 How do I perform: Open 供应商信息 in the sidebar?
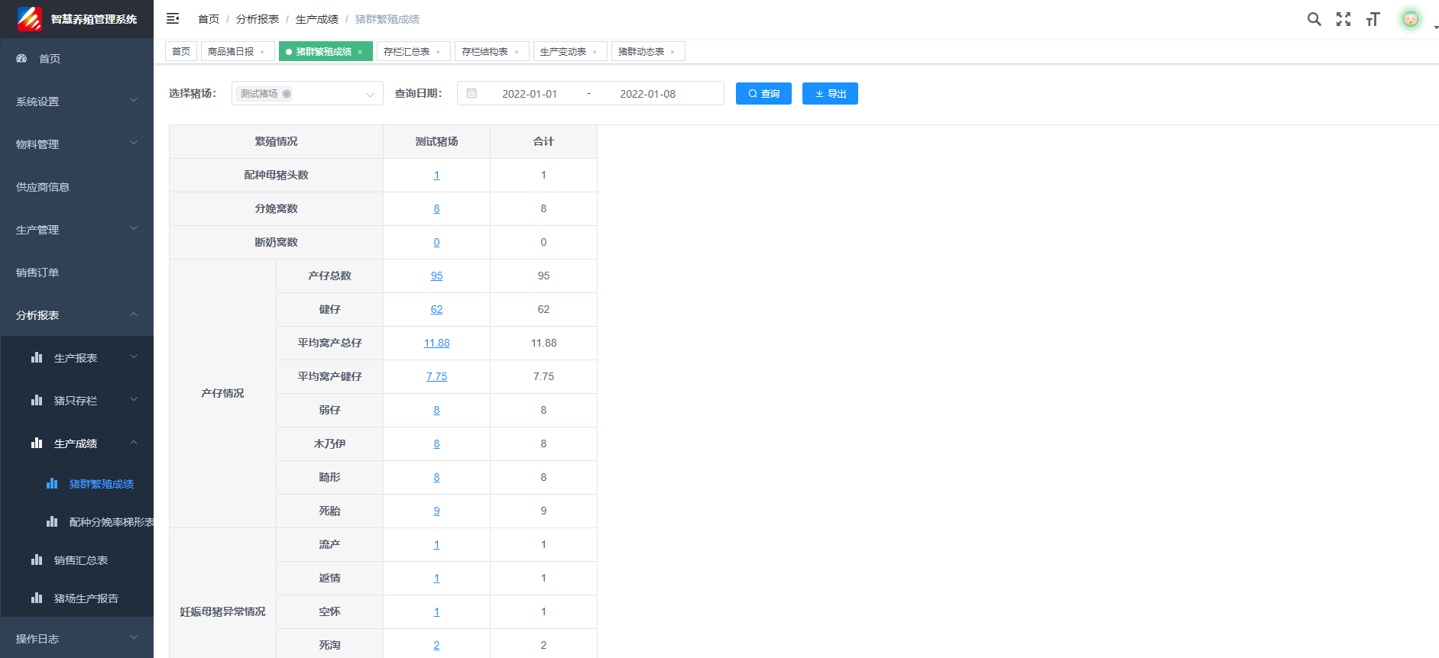(76, 186)
